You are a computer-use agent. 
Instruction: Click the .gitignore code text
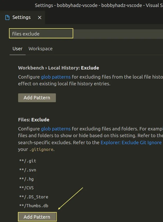tap(41, 149)
